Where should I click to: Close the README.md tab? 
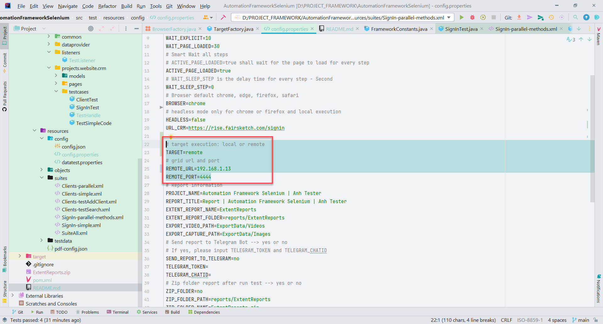[357, 29]
